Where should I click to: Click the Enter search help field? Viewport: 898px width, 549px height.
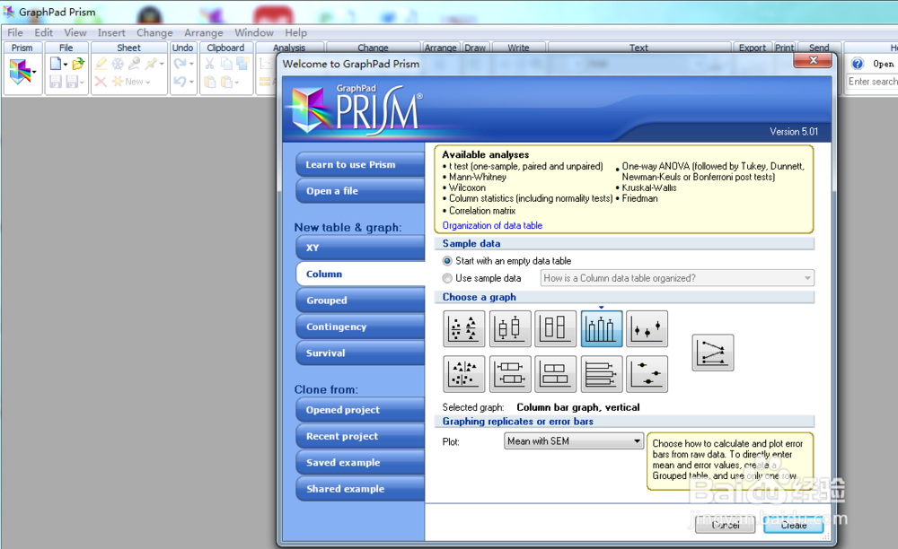(x=872, y=82)
